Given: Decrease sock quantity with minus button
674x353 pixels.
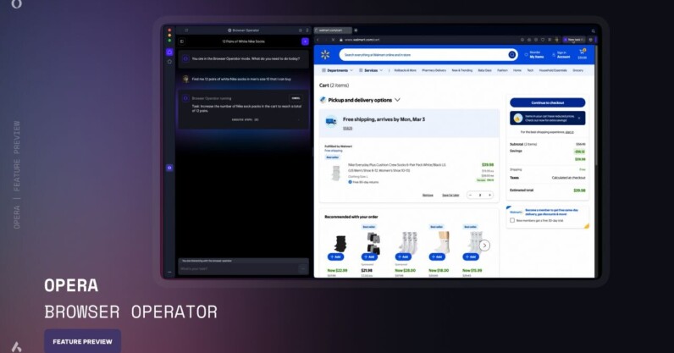Looking at the screenshot, I should (470, 195).
